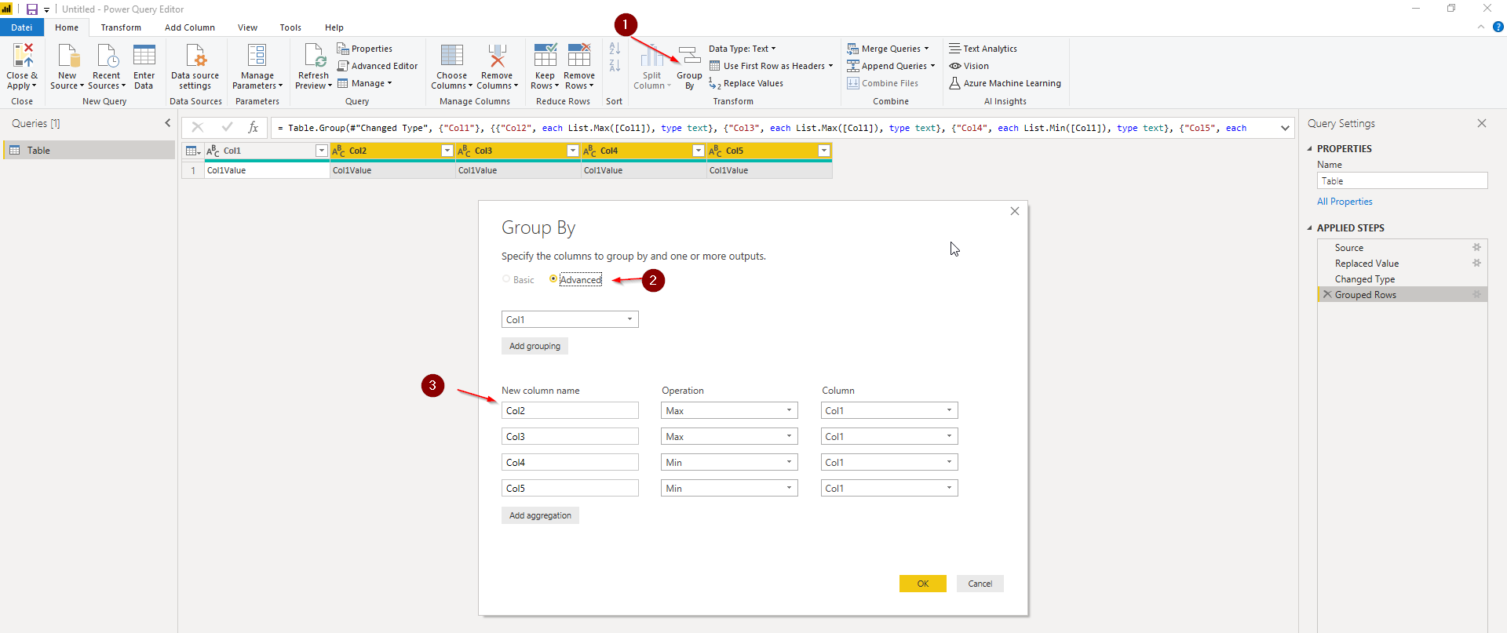This screenshot has width=1507, height=633.
Task: Click the Col2 new column name field
Action: pos(570,410)
